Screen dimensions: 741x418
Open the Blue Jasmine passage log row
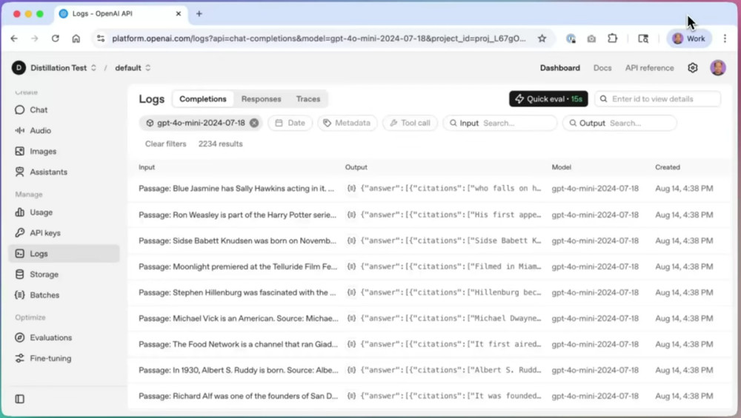click(x=237, y=189)
